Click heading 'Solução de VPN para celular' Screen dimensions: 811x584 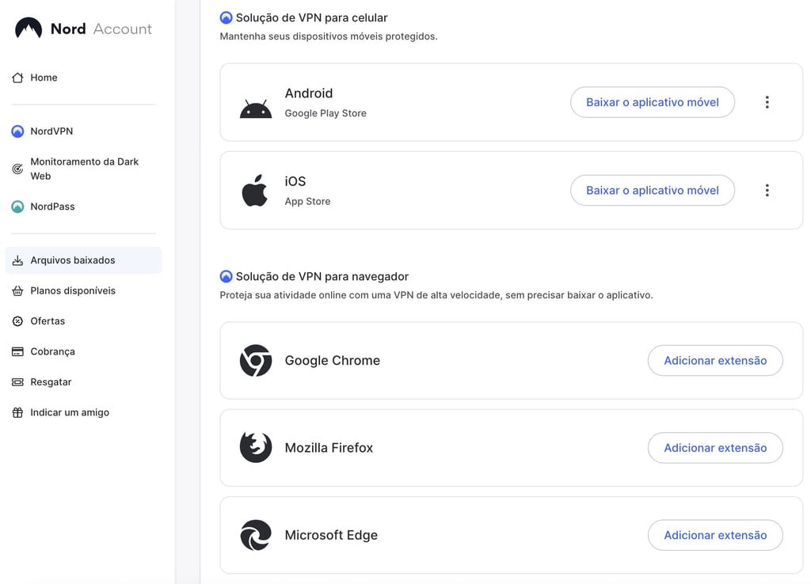pos(312,17)
